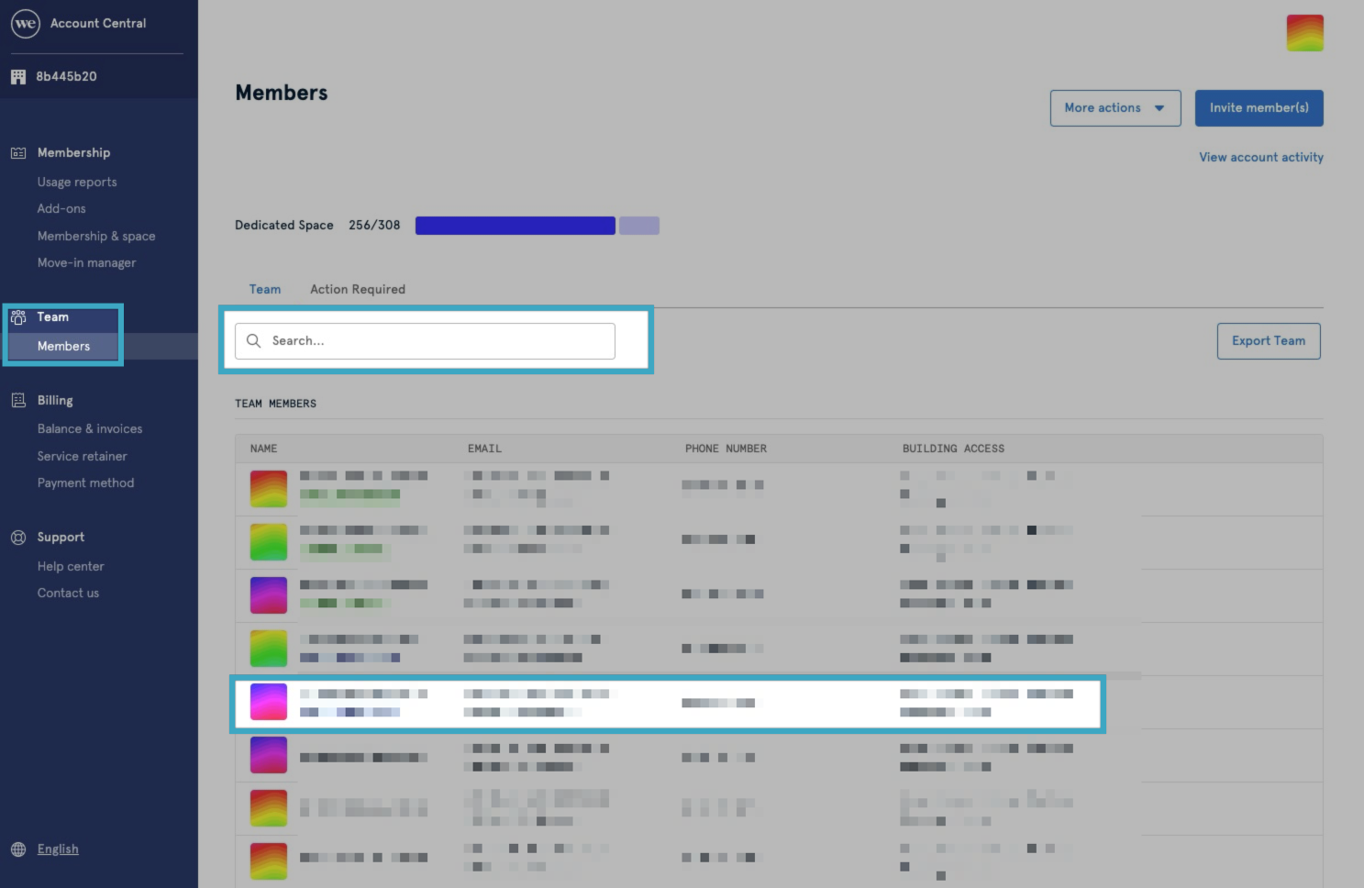The image size is (1364, 888).
Task: Open Balance & invoices page
Action: point(90,429)
